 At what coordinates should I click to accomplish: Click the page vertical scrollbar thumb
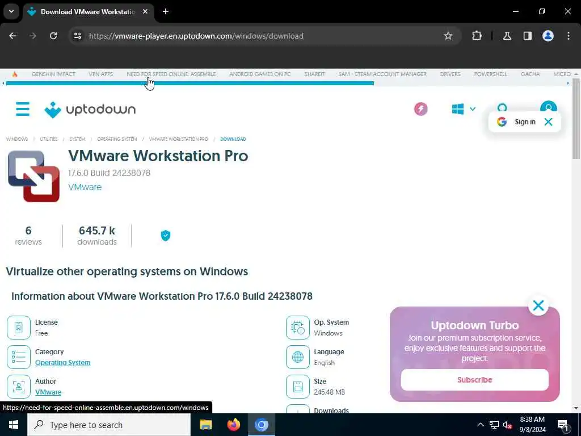tap(576, 119)
